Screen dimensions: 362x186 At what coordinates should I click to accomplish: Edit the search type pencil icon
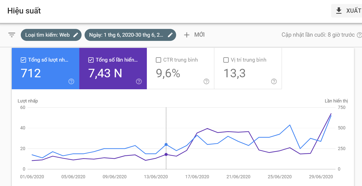click(x=76, y=35)
